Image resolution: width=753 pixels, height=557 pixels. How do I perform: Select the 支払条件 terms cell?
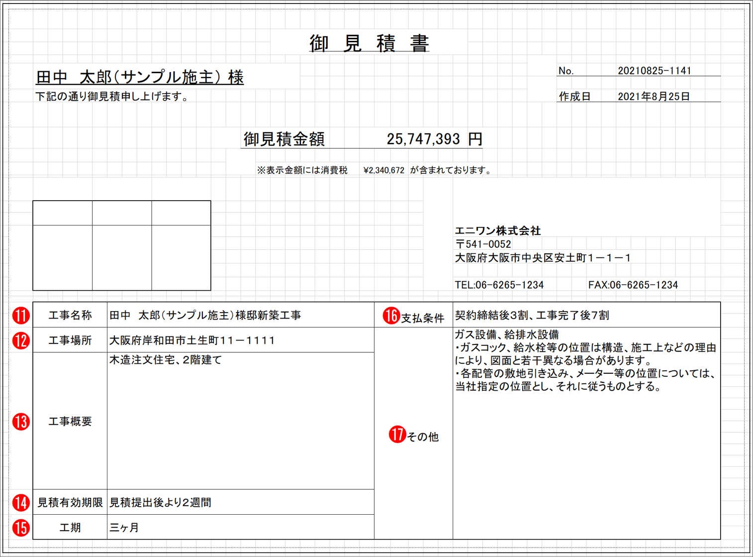586,315
